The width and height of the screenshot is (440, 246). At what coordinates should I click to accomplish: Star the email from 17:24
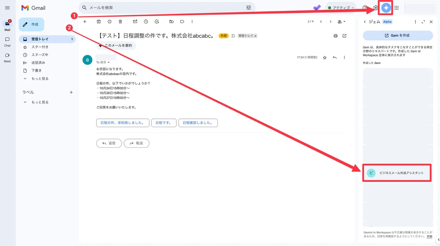(324, 58)
